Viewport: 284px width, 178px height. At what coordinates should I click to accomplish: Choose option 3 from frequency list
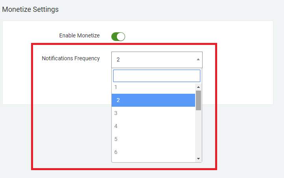pos(153,113)
